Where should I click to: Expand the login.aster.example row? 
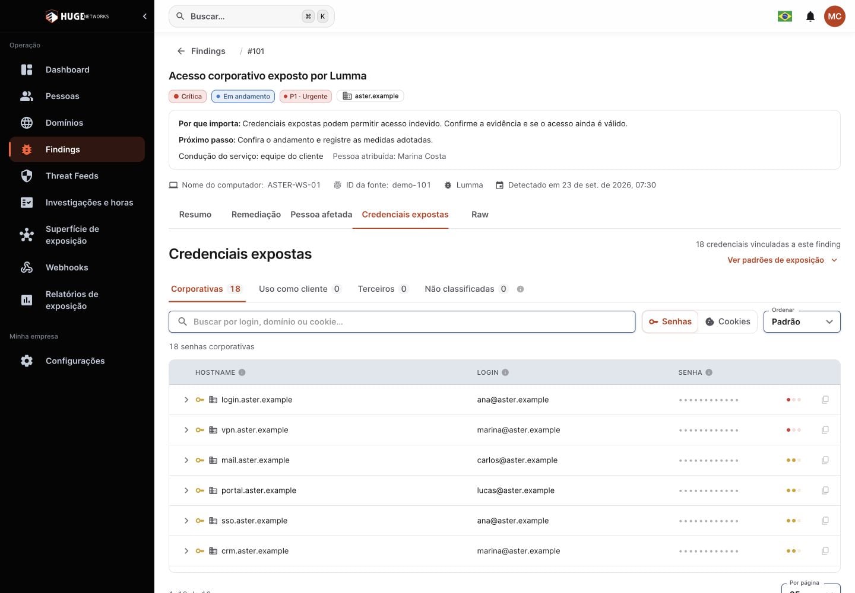pyautogui.click(x=186, y=400)
